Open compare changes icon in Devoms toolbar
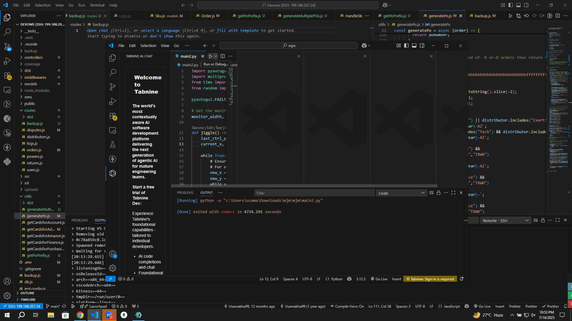The height and width of the screenshot is (321, 572). point(519,16)
